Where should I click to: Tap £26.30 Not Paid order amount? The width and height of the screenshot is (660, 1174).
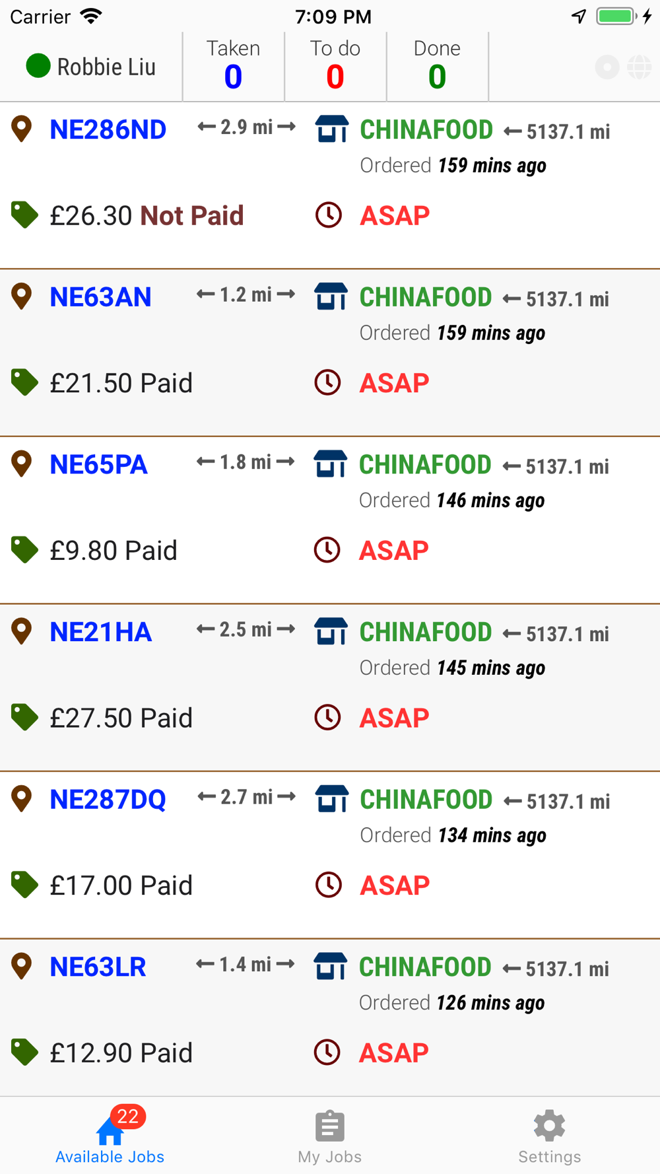[147, 216]
